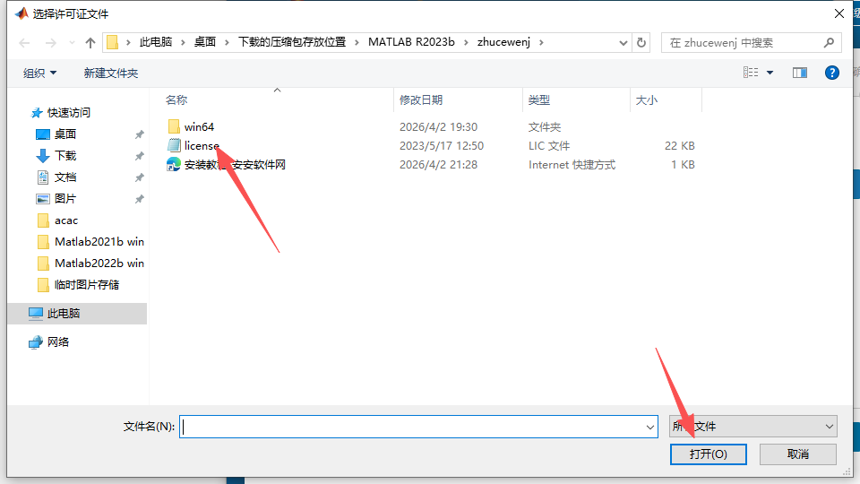This screenshot has width=860, height=484.
Task: Click the 取消 button
Action: (x=798, y=454)
